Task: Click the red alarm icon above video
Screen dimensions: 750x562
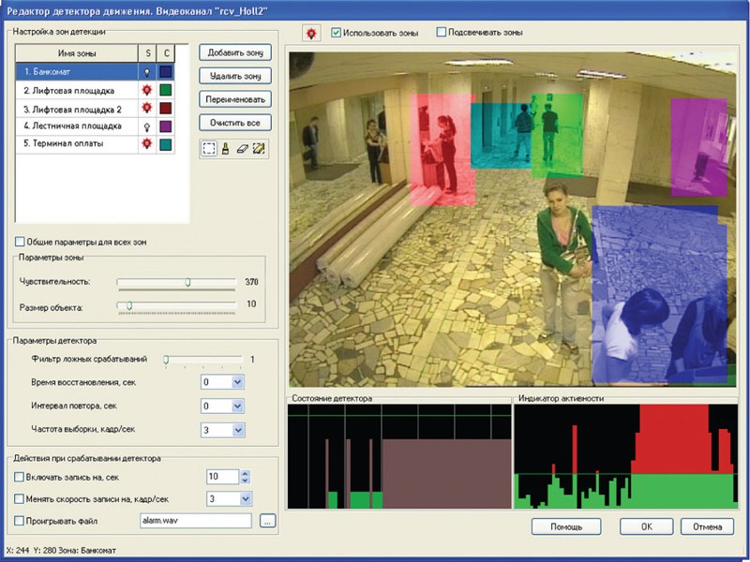Action: pos(310,33)
